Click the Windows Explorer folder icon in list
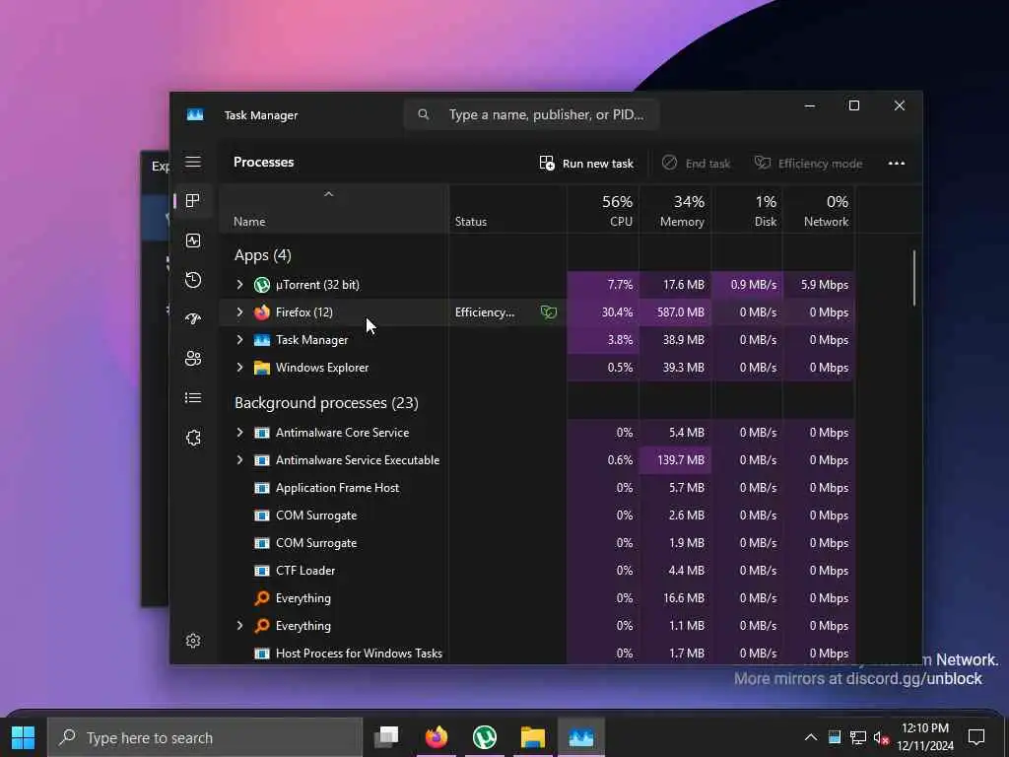Image resolution: width=1009 pixels, height=757 pixels. [262, 368]
